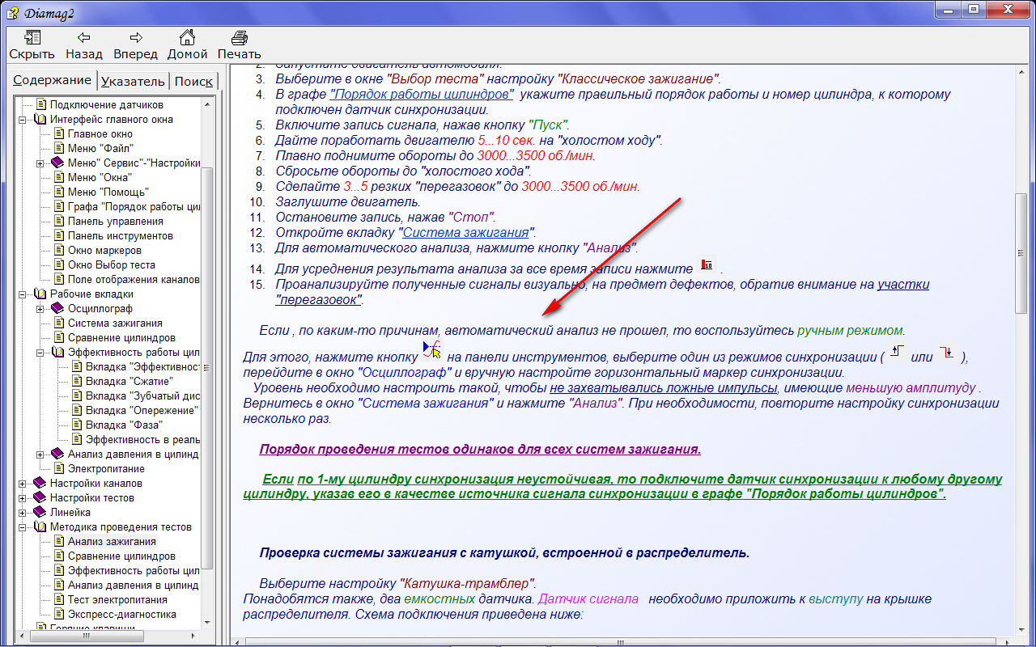Open the Эффективность в реаль topic
This screenshot has width=1036, height=647.
142,440
